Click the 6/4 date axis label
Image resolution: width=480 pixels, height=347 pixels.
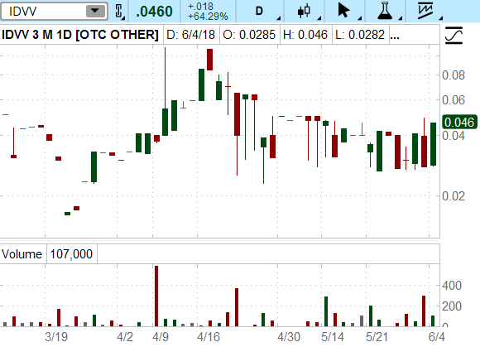click(x=437, y=337)
